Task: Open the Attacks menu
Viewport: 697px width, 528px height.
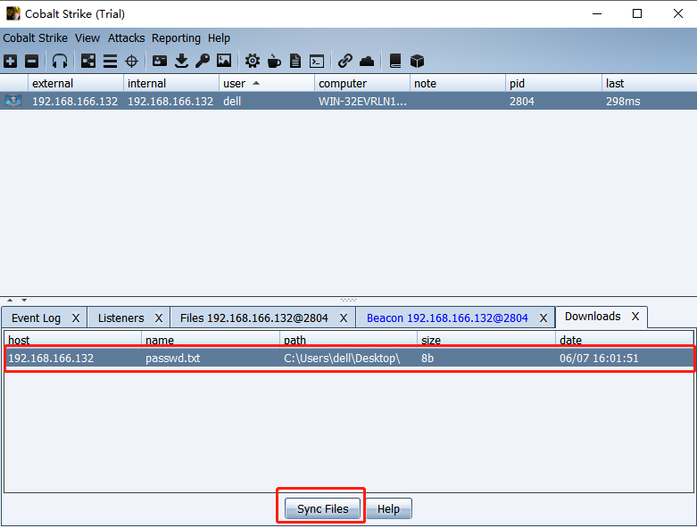Action: (126, 38)
